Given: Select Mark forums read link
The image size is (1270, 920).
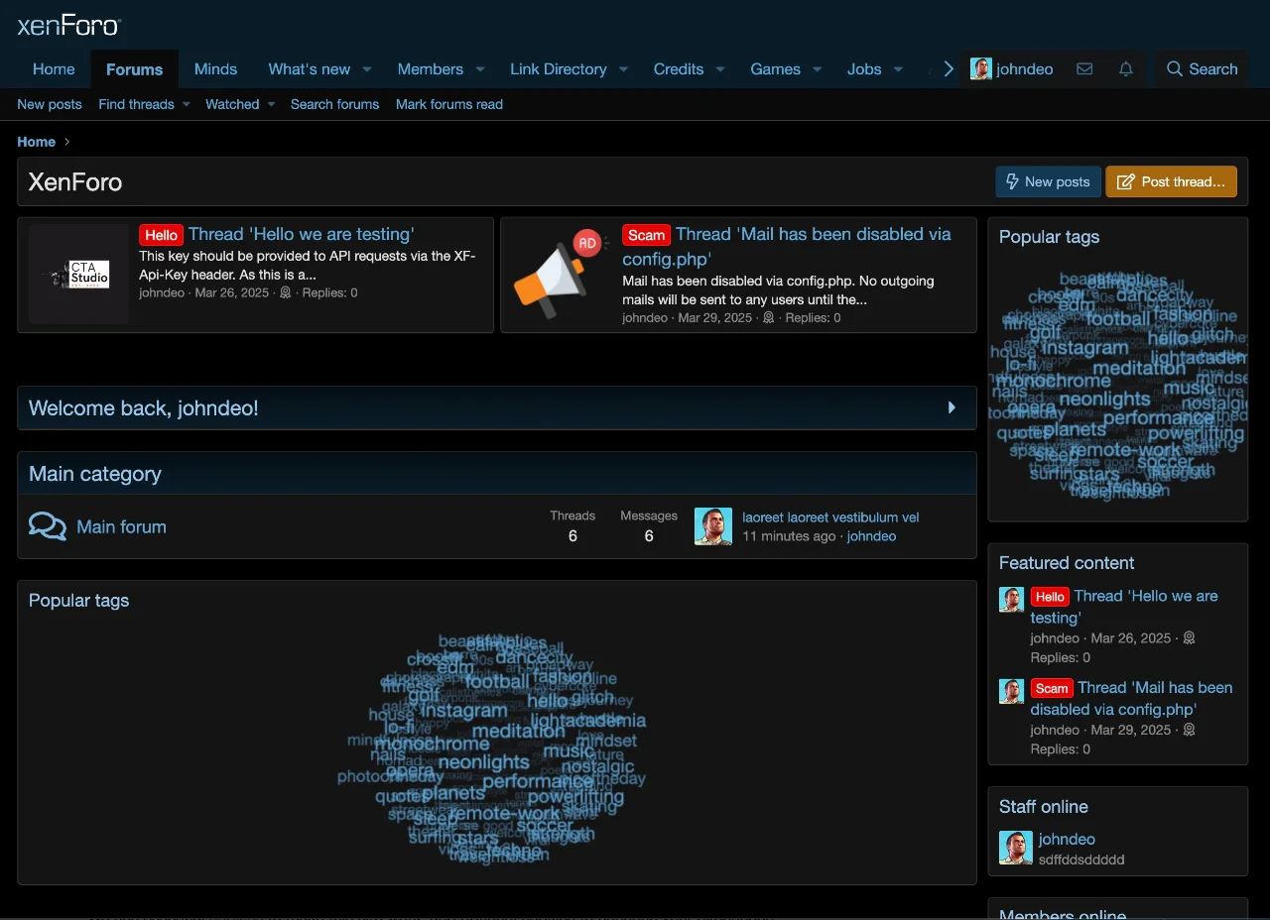Looking at the screenshot, I should pos(448,104).
